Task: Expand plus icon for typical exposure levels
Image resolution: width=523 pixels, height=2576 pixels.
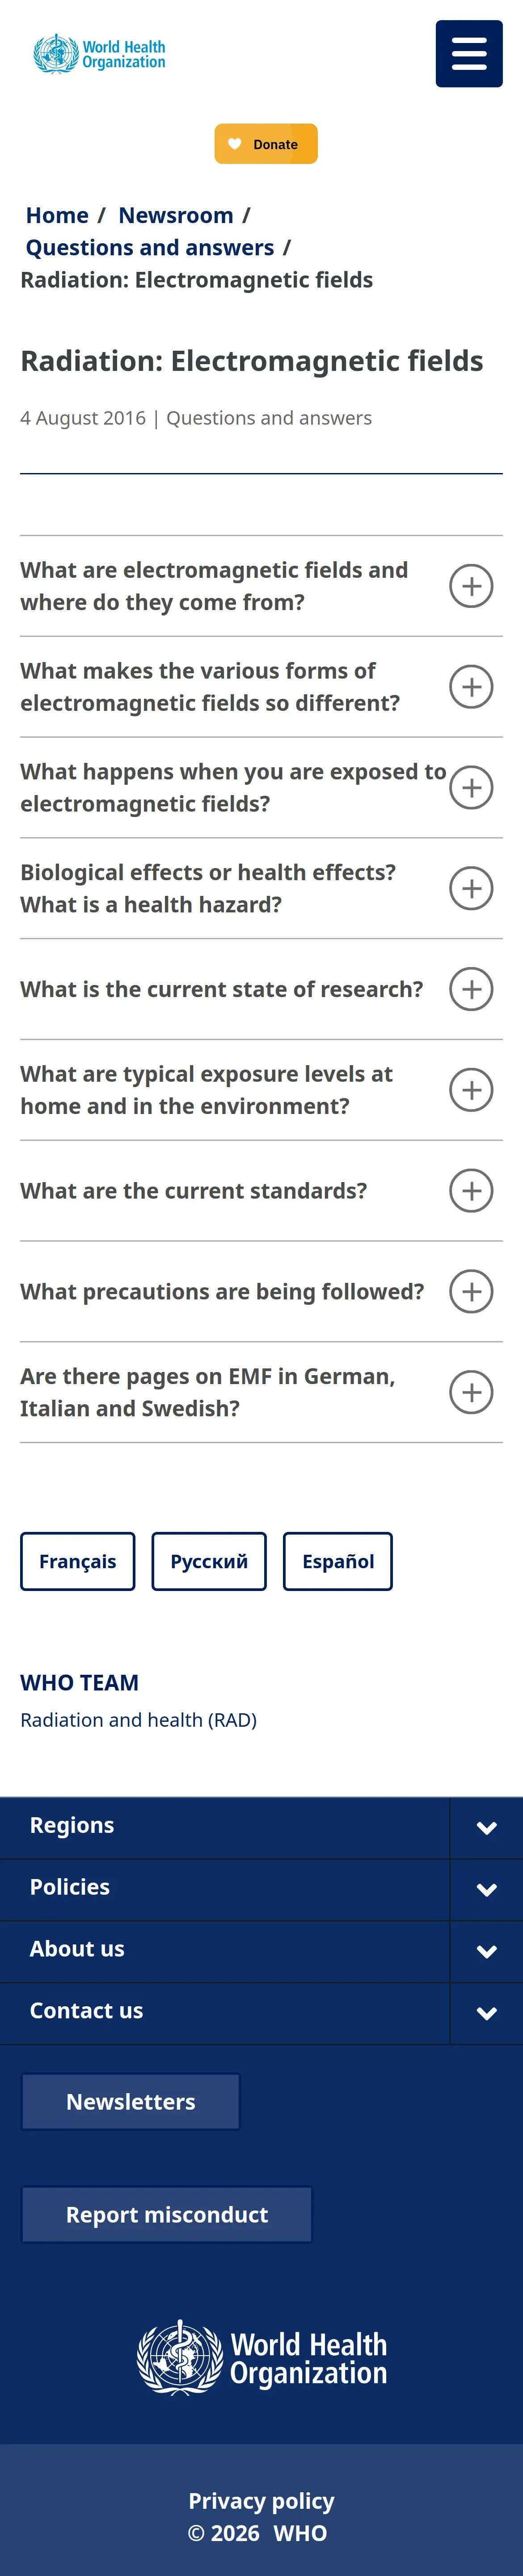Action: click(x=471, y=1090)
